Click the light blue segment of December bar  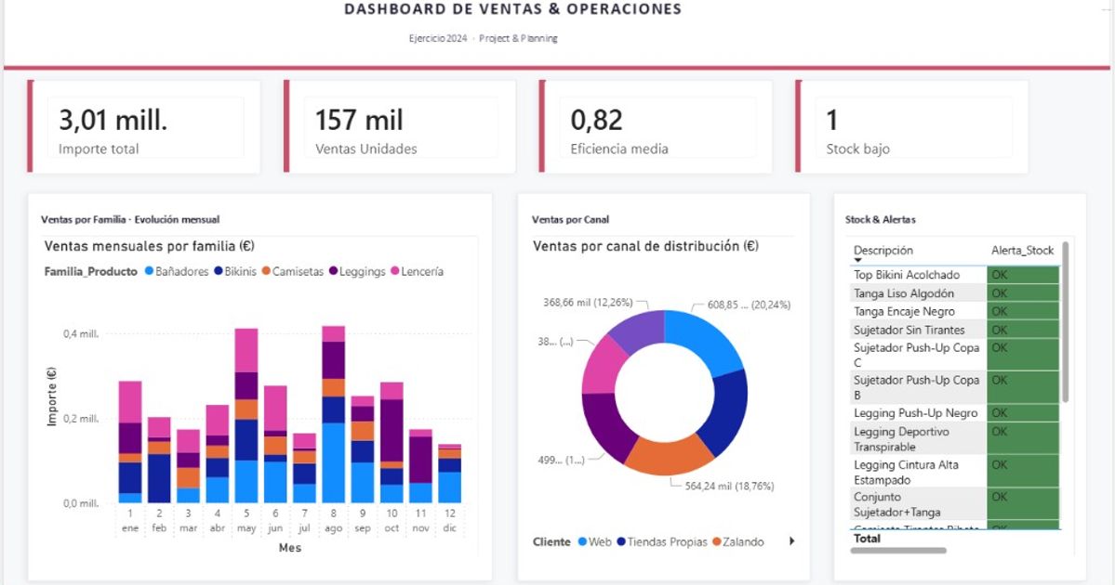[x=449, y=487]
